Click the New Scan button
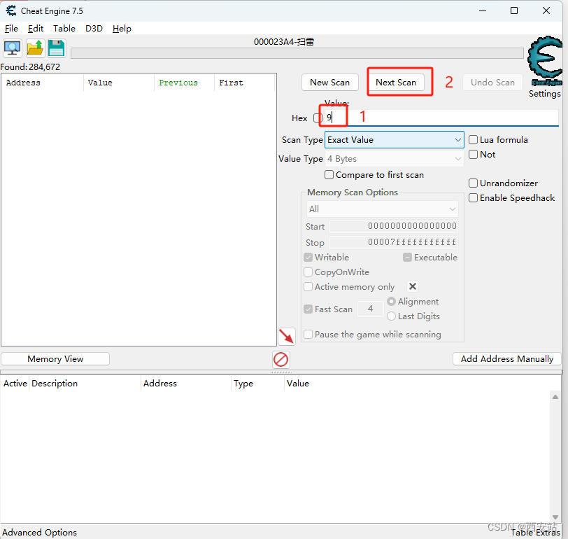Image resolution: width=568 pixels, height=539 pixels. click(330, 83)
